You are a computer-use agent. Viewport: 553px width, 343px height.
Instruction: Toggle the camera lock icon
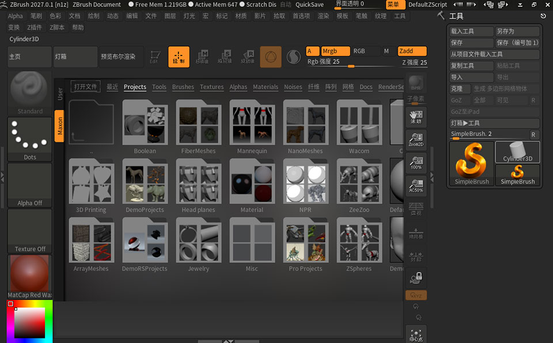point(416,278)
